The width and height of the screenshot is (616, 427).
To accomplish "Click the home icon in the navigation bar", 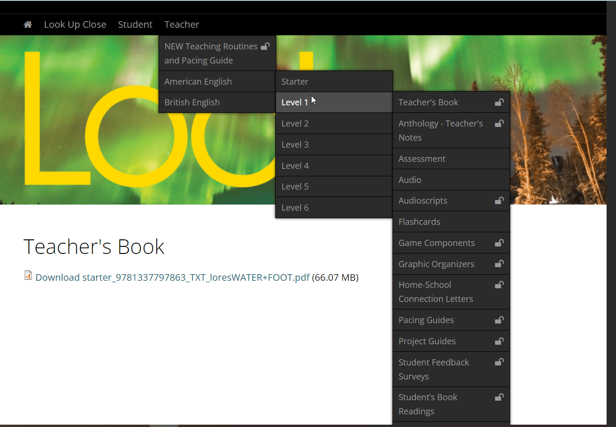I will (x=27, y=24).
